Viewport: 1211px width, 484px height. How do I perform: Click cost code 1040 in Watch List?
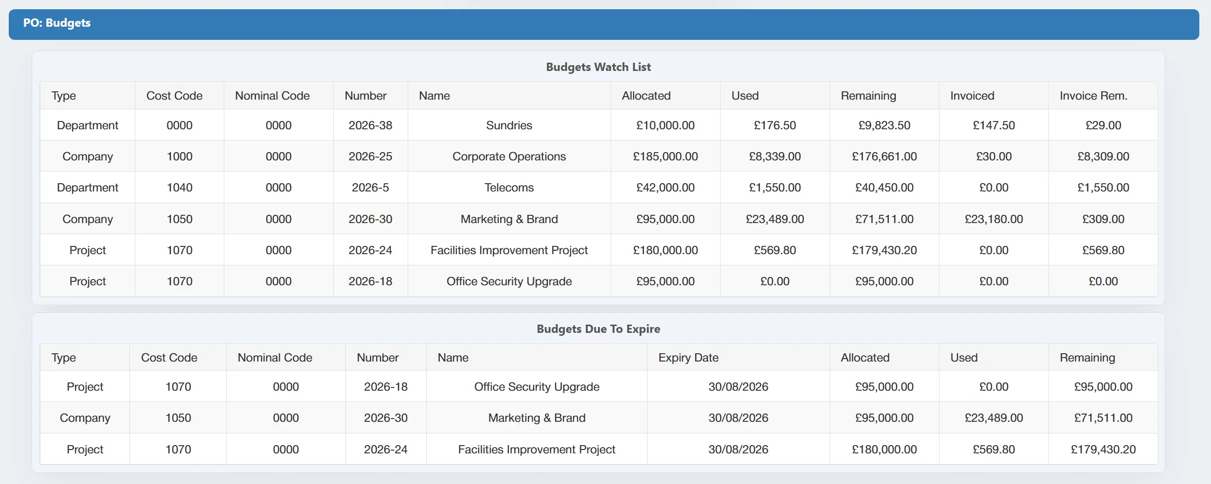180,188
